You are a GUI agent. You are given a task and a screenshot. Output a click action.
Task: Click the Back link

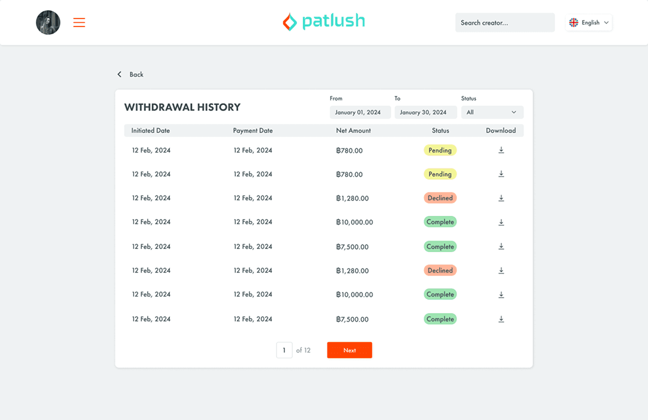pyautogui.click(x=136, y=74)
